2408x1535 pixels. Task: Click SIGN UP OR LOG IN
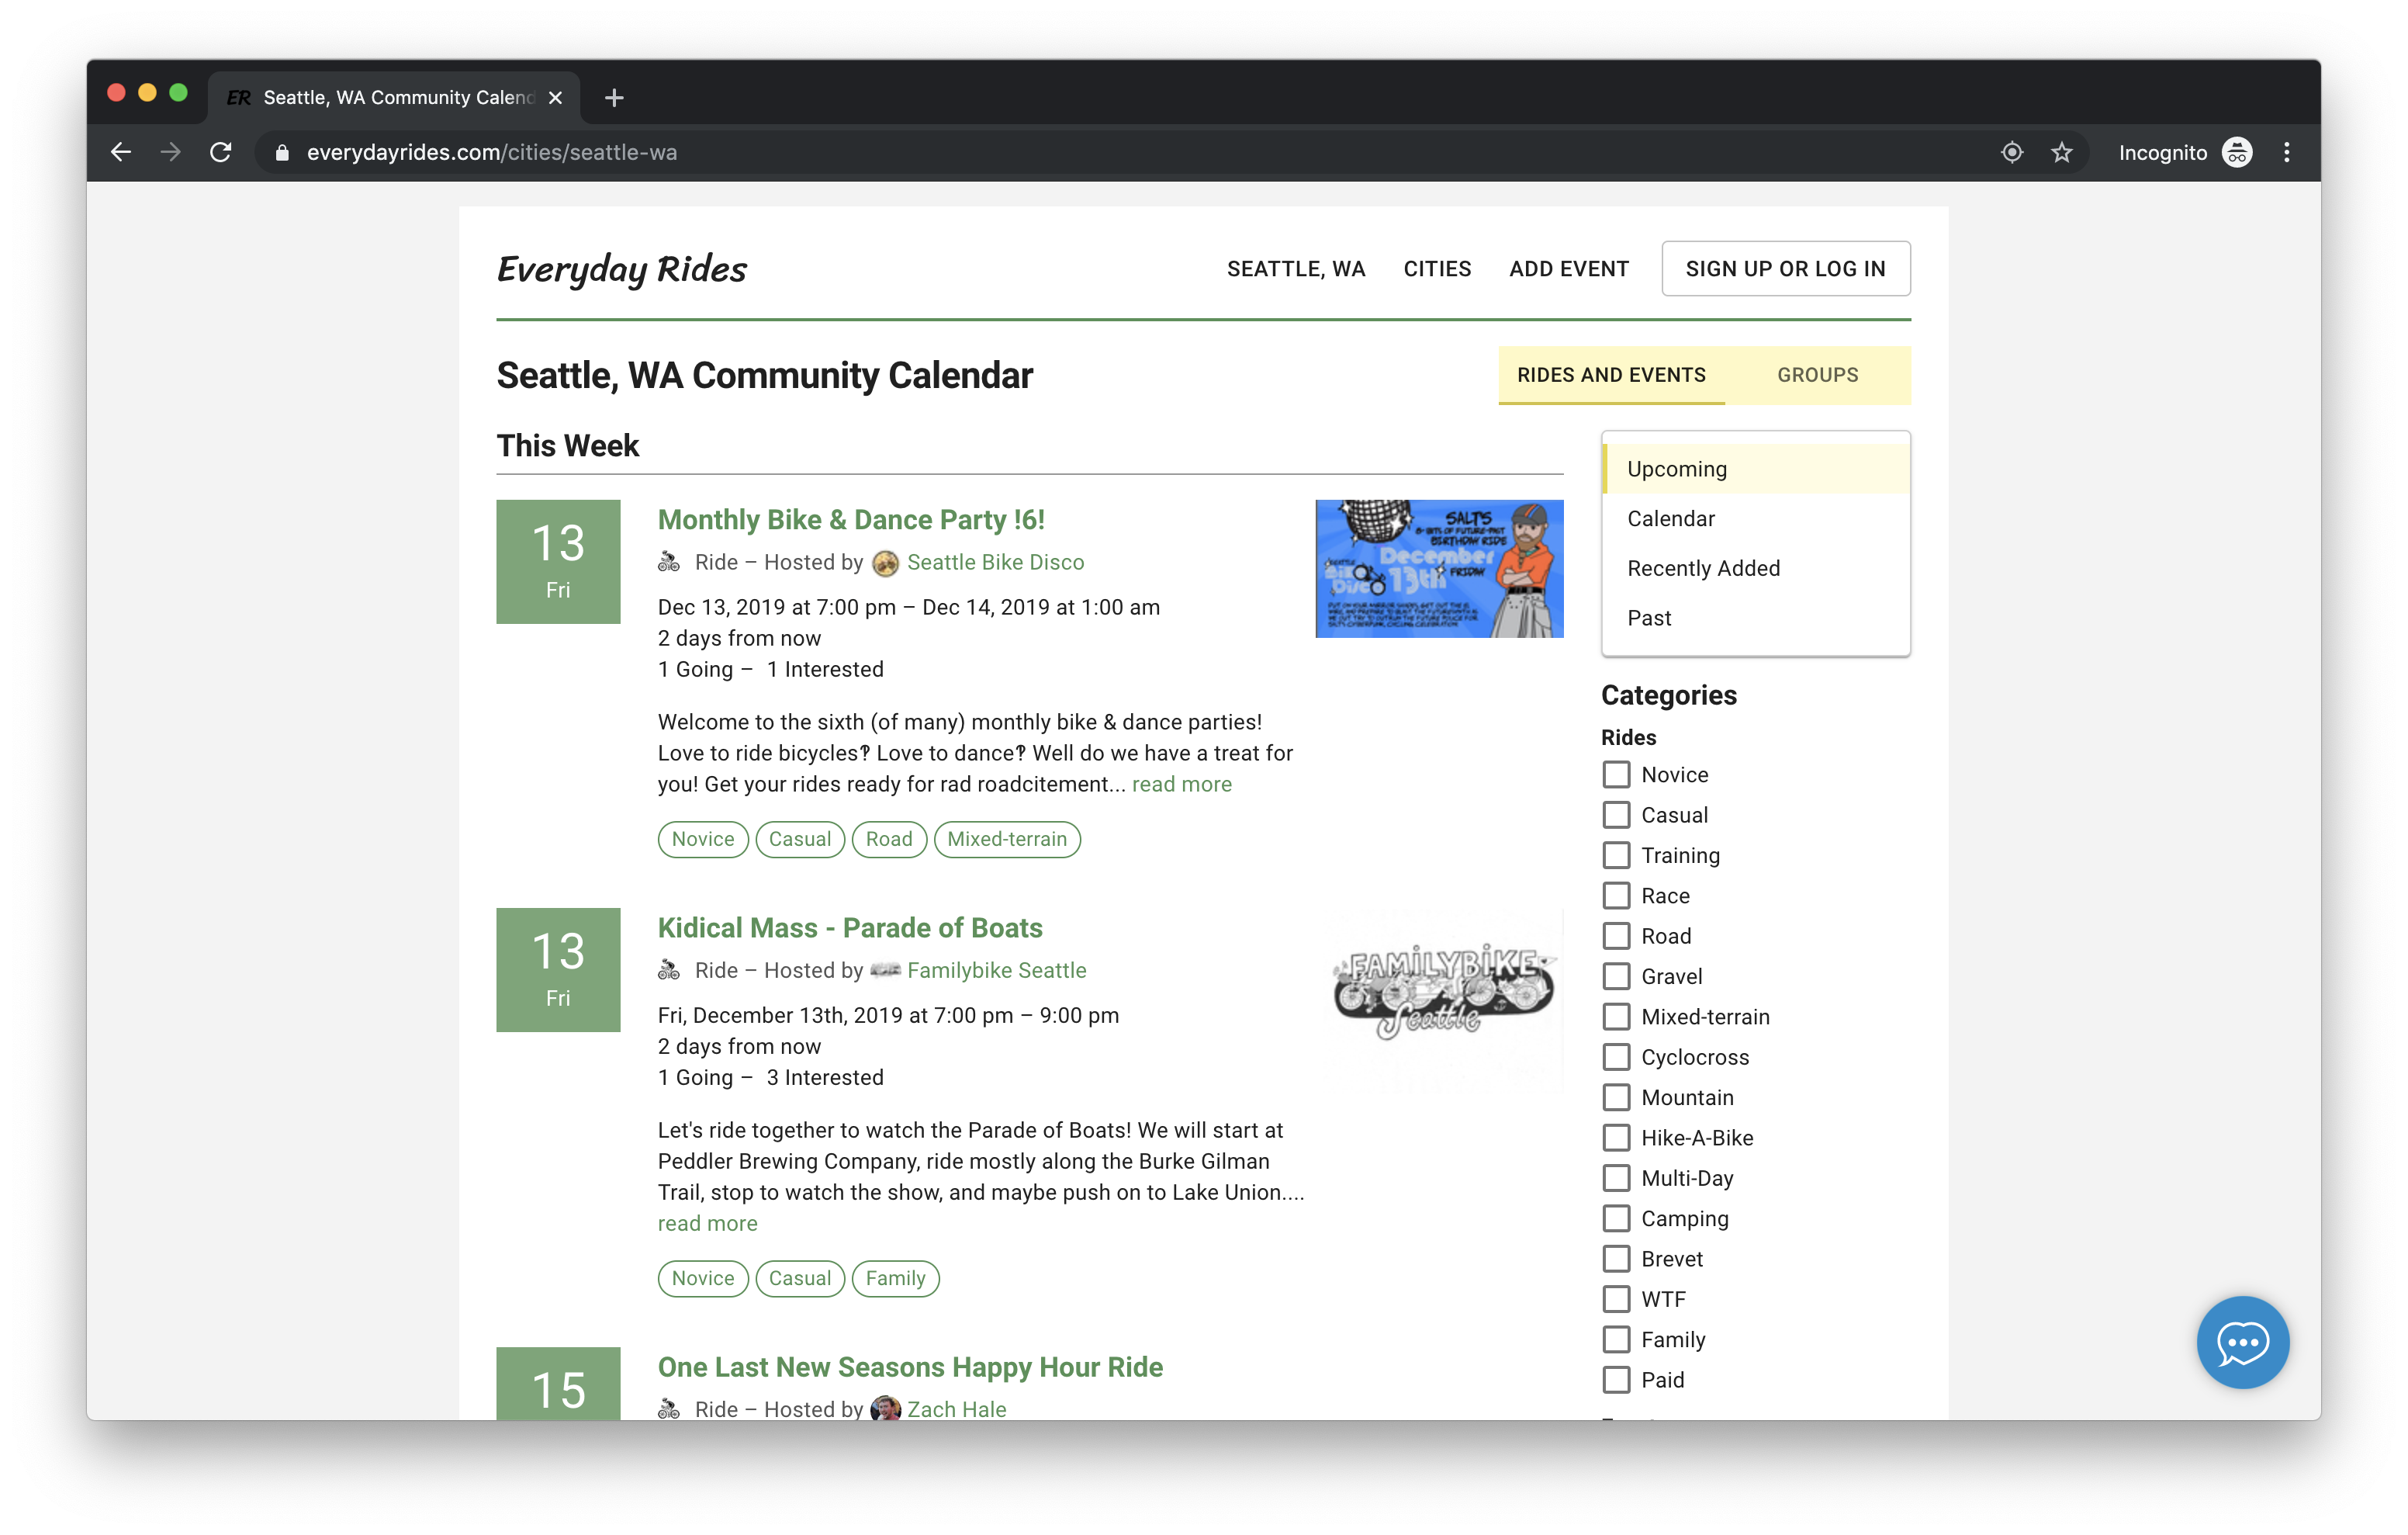pos(1785,269)
